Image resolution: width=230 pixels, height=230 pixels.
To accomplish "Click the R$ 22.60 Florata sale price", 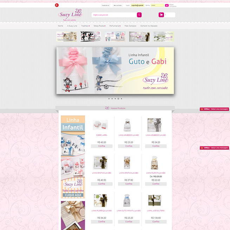I will coord(156,180).
